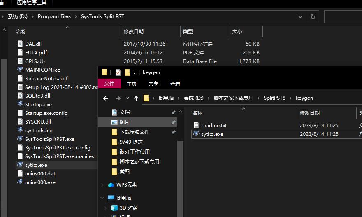Click the ReleaseNotes.pdf file icon

point(20,78)
